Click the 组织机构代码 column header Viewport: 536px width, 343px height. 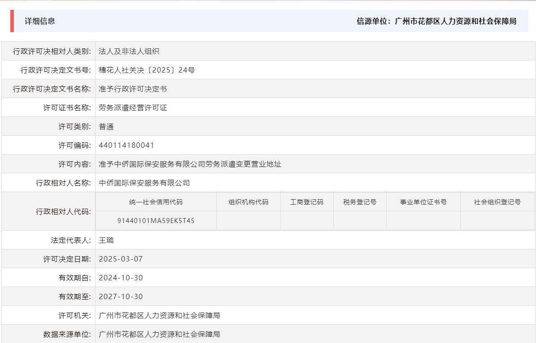point(249,201)
